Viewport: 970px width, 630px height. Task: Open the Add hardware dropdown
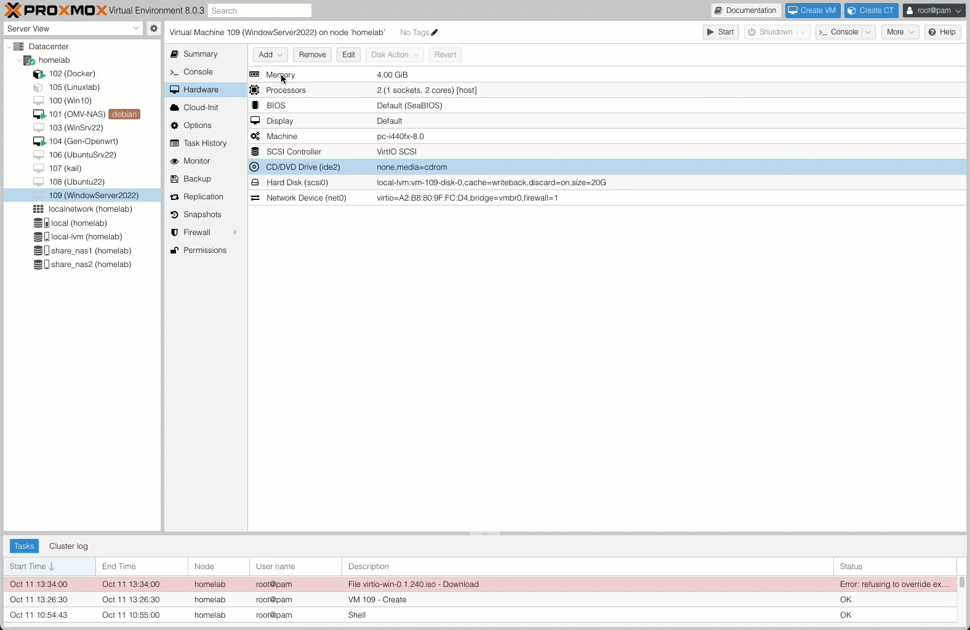point(270,55)
